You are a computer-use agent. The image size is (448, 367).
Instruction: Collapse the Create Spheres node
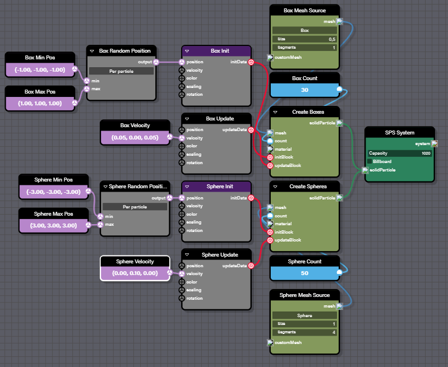coord(275,187)
